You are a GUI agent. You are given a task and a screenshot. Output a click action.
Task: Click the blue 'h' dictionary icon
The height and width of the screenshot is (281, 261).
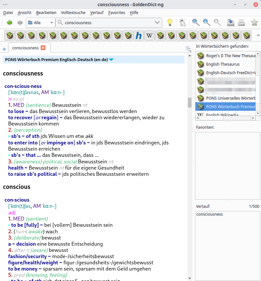[x=139, y=35]
